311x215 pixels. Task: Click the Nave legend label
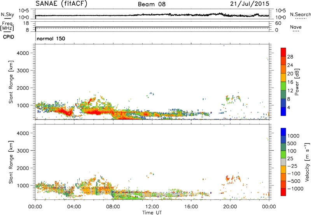pos(296,27)
